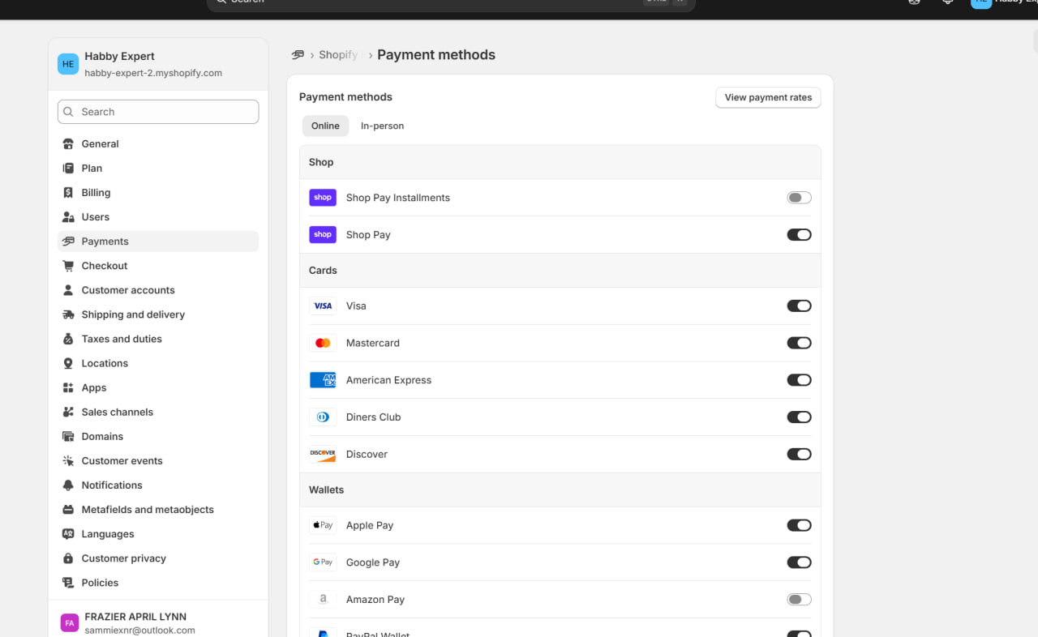Viewport: 1038px width, 637px height.
Task: Click the Apps grid icon in sidebar
Action: 68,388
